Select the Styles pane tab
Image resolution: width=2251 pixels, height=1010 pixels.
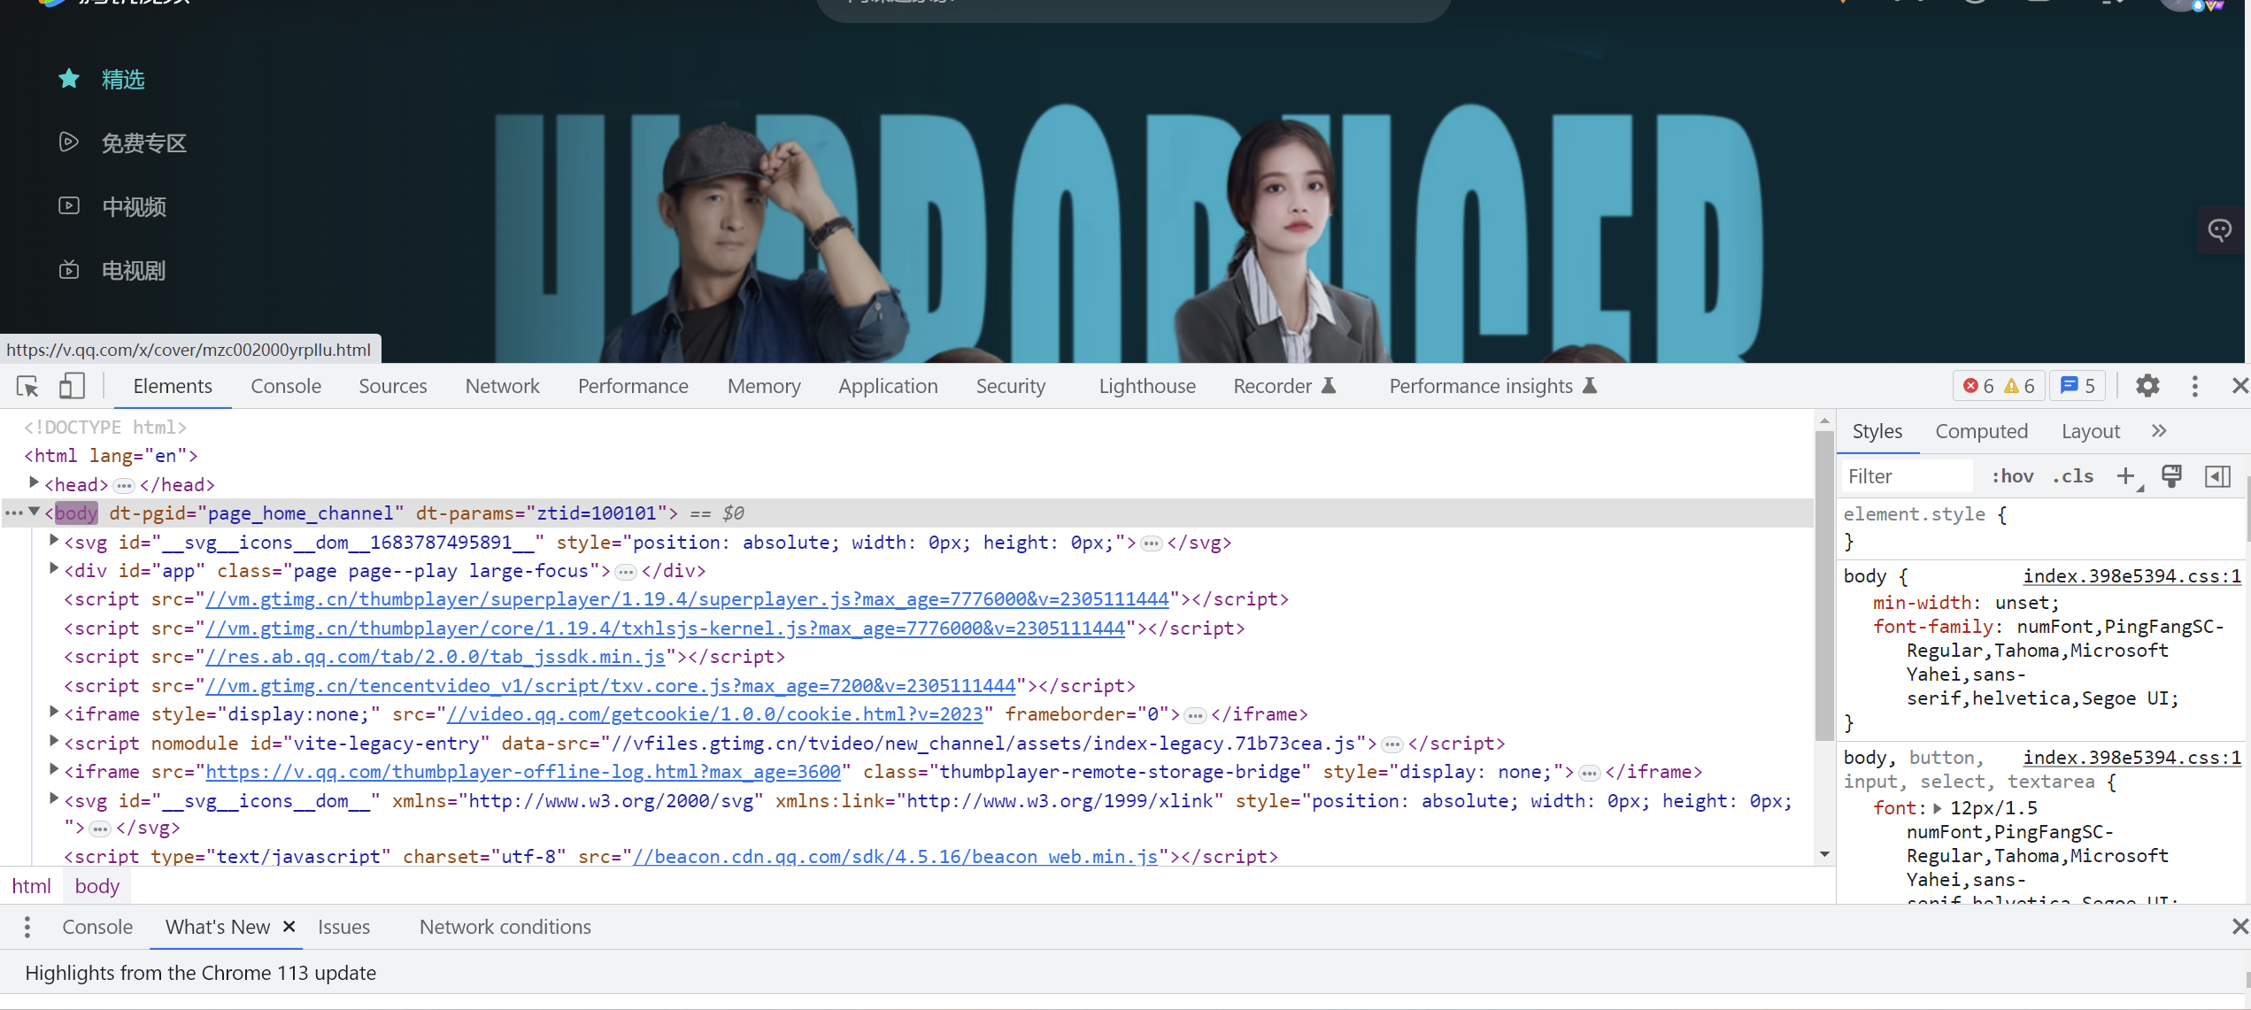tap(1877, 431)
